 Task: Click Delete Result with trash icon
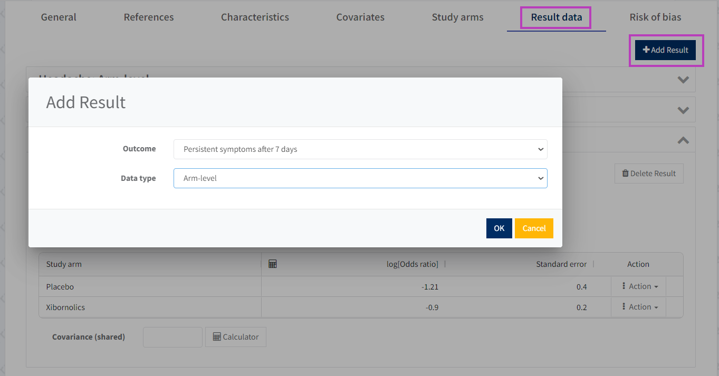[x=649, y=173]
